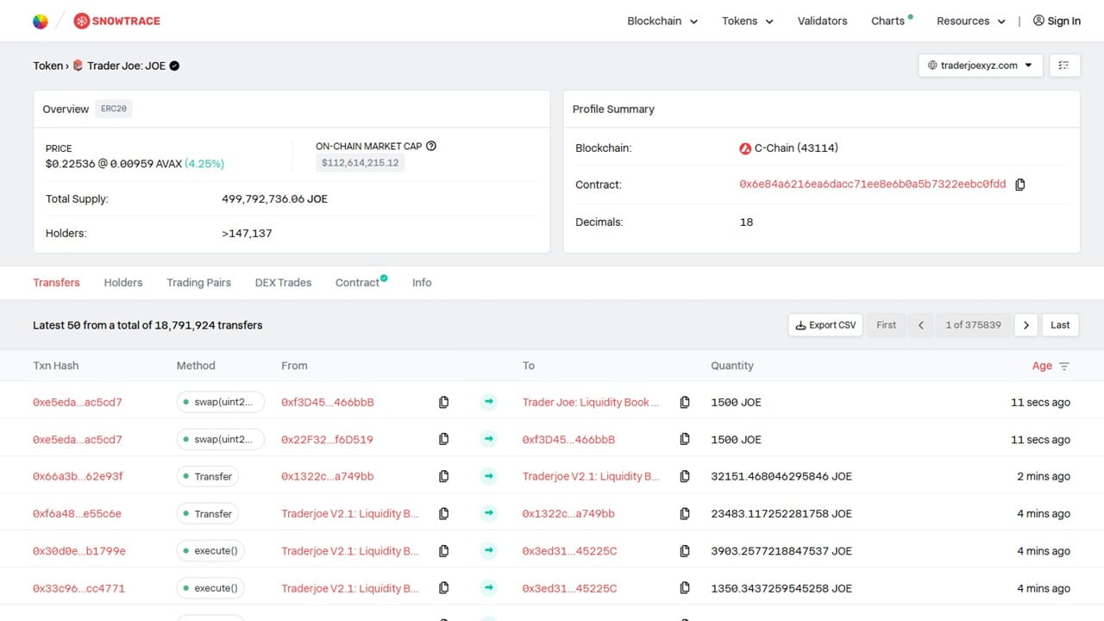Screen dimensions: 1104x621
Task: Click market cap help question icon
Action: [431, 146]
